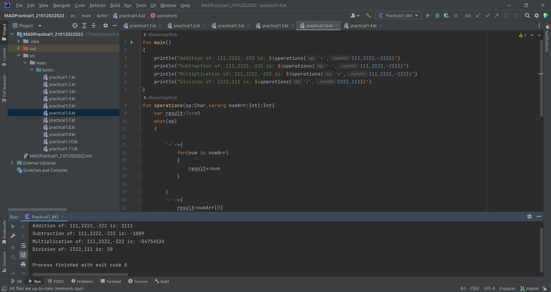Open the master branch popup in status bar

[x=532, y=289]
